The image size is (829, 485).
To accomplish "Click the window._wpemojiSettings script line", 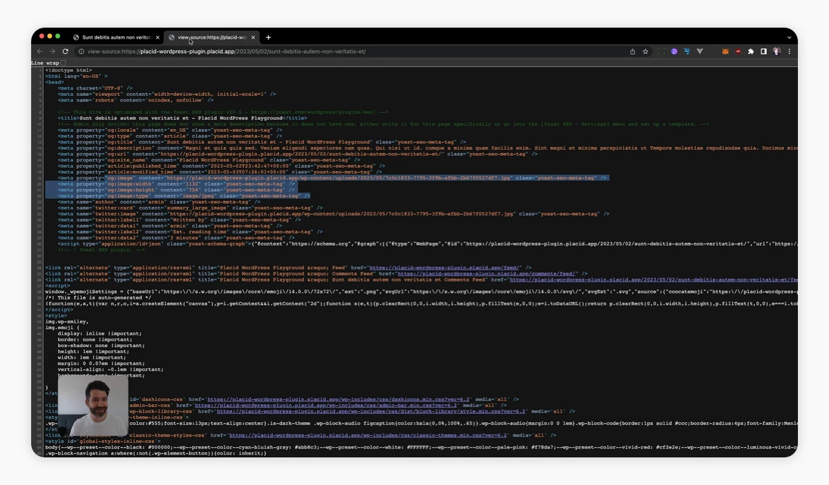I will 421,292.
